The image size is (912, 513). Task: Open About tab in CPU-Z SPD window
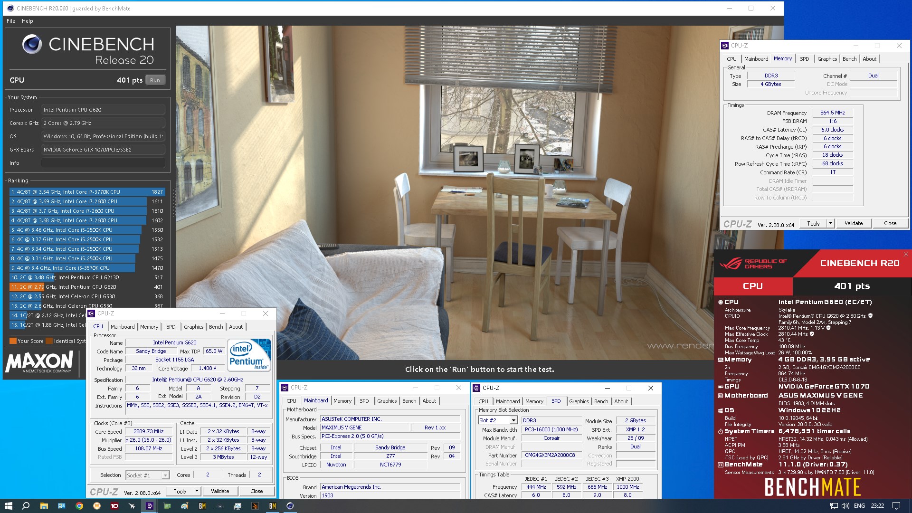(x=621, y=401)
